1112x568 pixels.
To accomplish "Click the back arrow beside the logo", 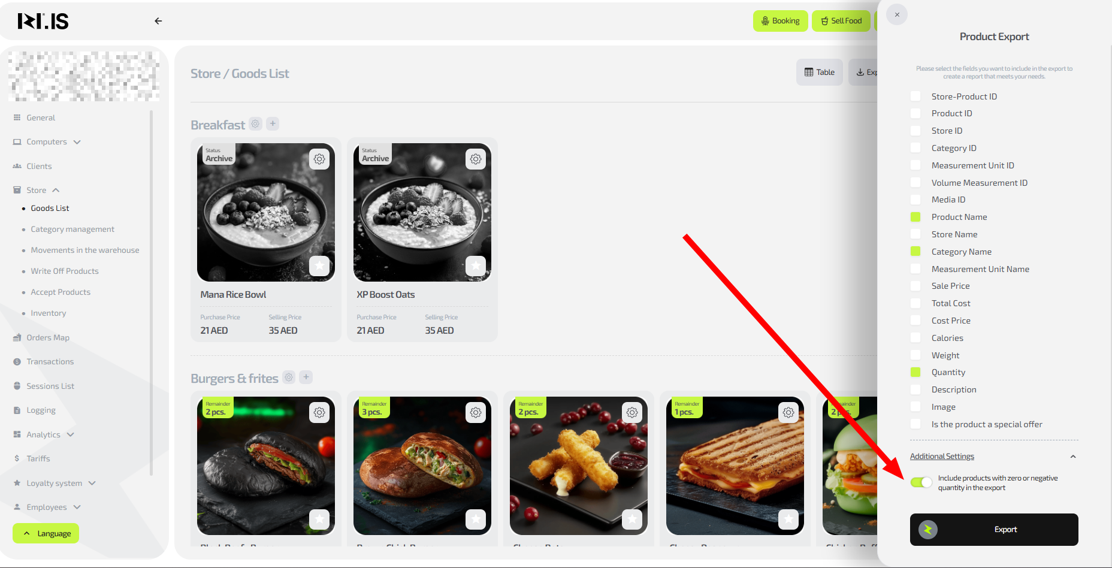I will click(x=158, y=21).
